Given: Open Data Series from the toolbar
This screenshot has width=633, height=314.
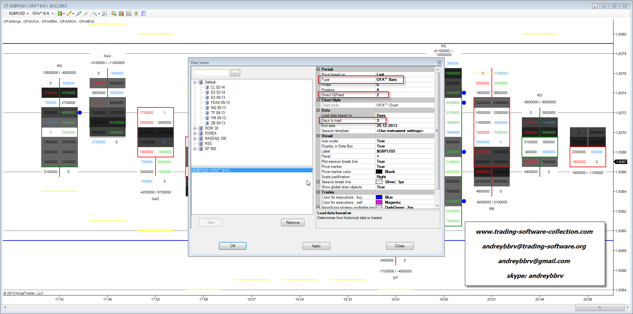Looking at the screenshot, I should (121, 13).
